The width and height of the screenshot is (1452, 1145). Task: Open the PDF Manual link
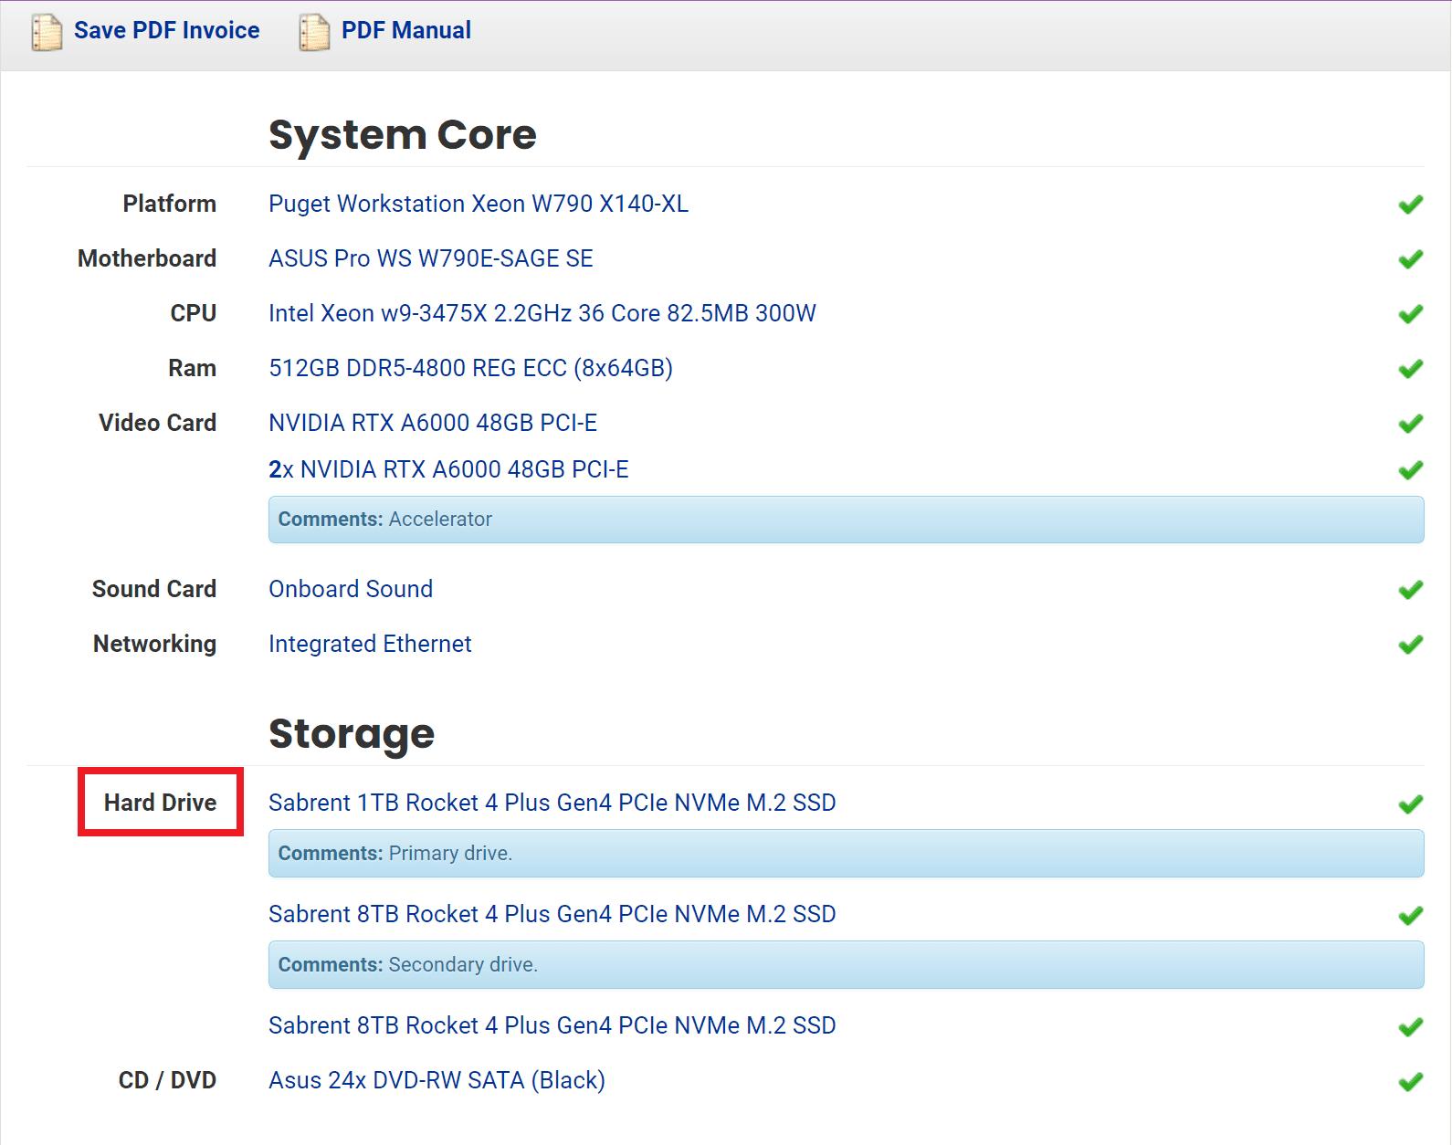[405, 30]
